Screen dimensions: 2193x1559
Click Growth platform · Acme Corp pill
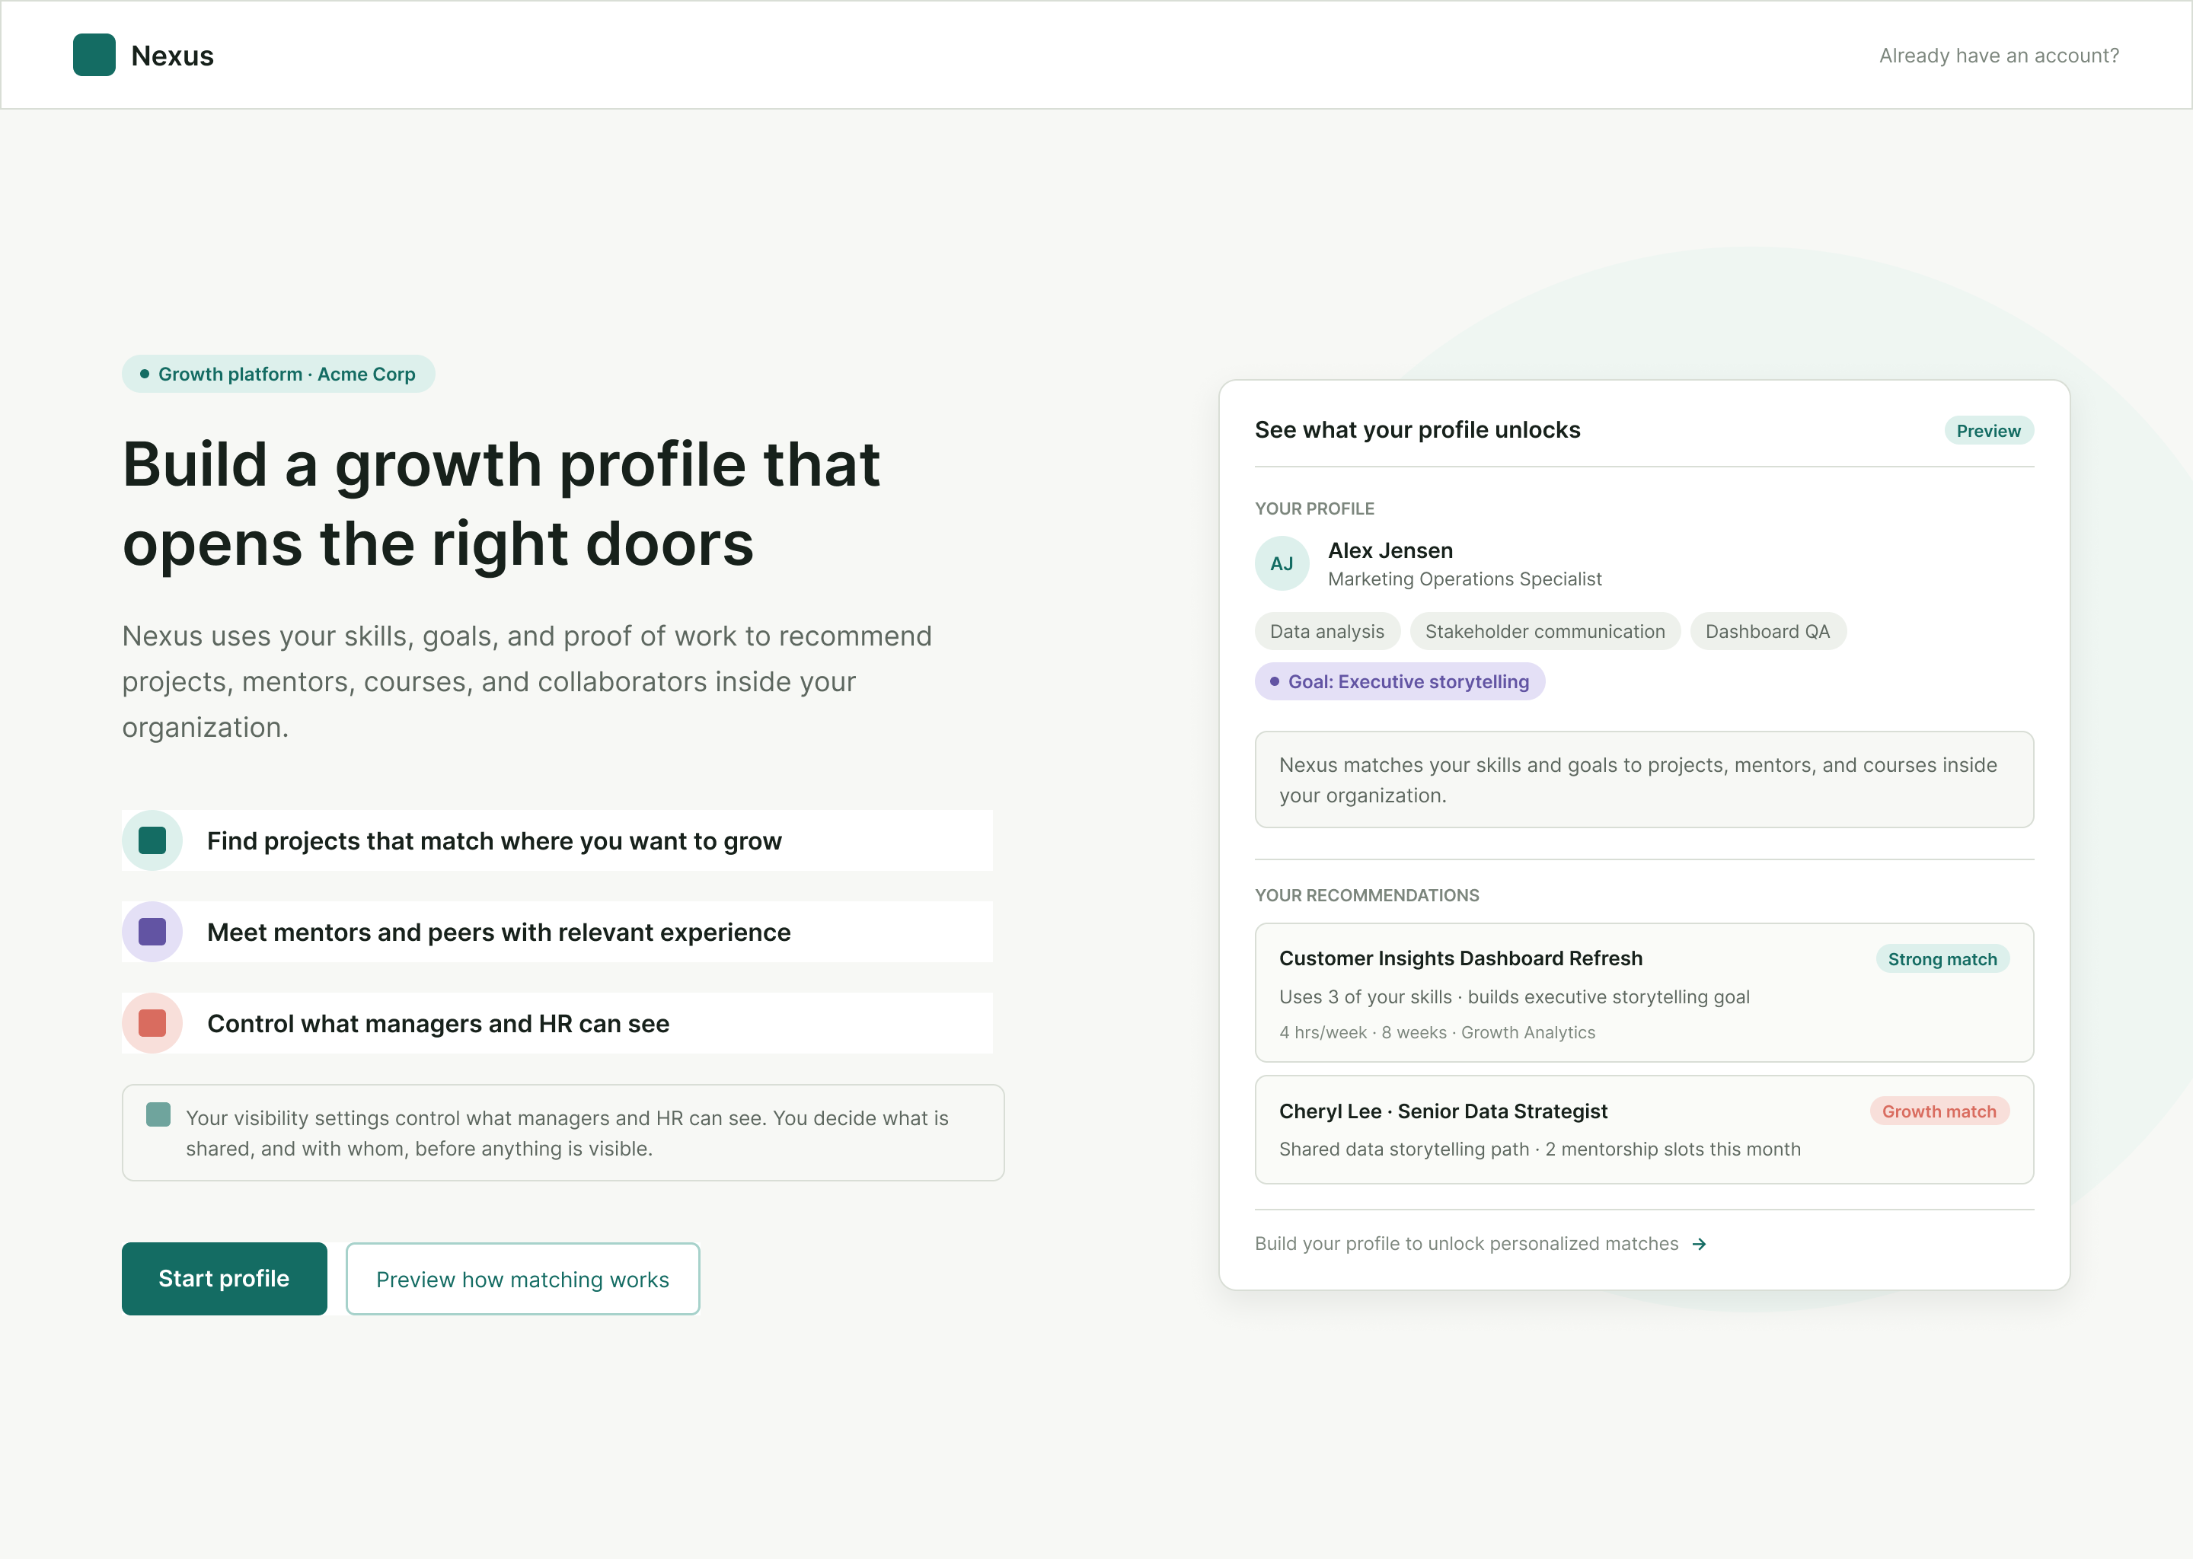[279, 374]
